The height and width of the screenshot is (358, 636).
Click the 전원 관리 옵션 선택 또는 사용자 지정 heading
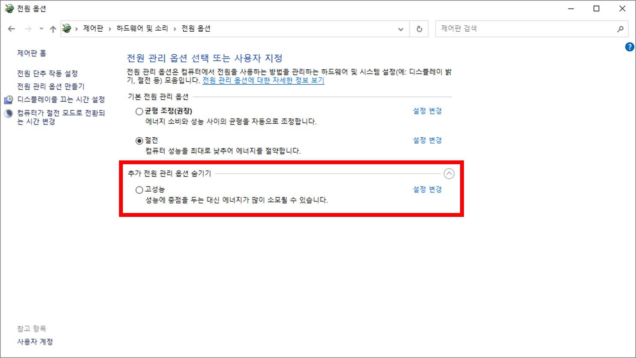click(205, 58)
